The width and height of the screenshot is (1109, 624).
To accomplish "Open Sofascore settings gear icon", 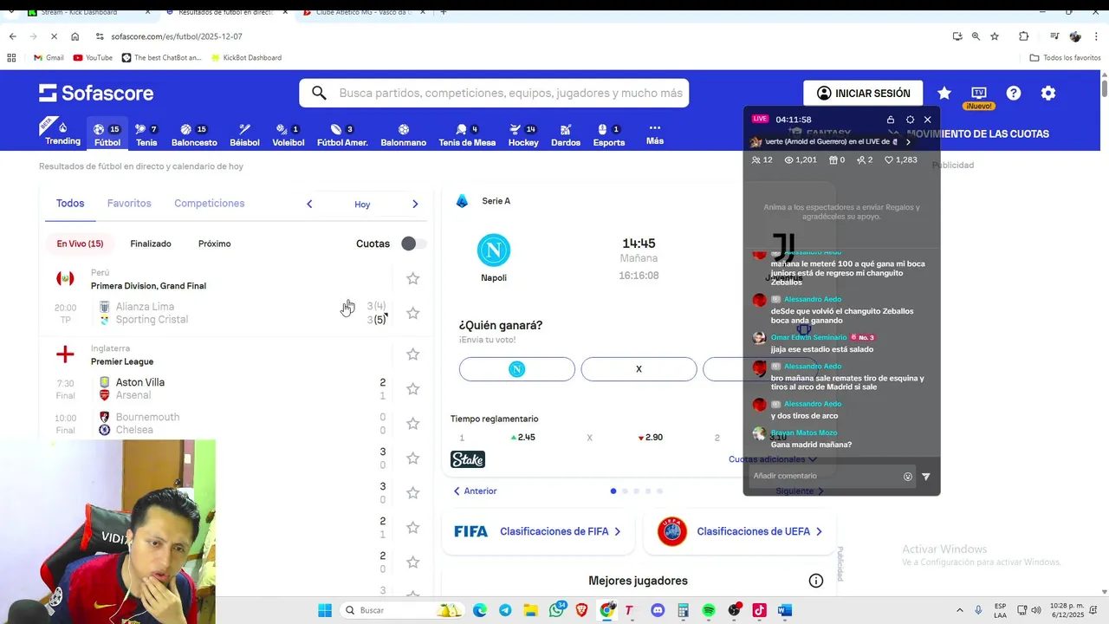I will [x=1048, y=93].
